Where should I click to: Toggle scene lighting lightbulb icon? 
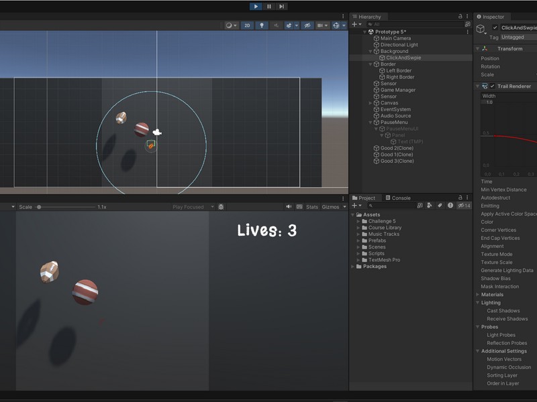[x=262, y=25]
